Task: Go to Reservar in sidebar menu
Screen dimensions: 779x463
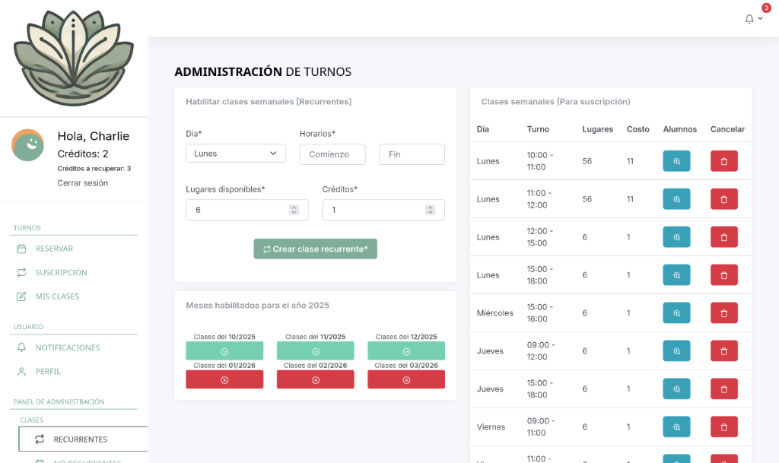Action: click(x=54, y=249)
